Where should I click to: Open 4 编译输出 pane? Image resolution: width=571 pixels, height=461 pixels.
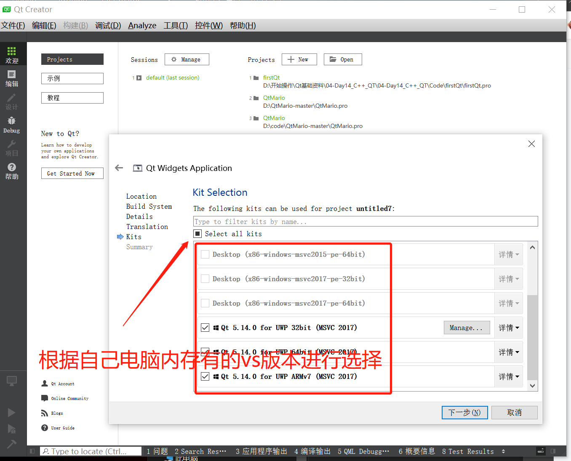coord(312,451)
